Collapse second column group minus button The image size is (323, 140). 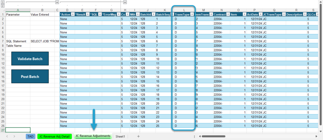125,2
